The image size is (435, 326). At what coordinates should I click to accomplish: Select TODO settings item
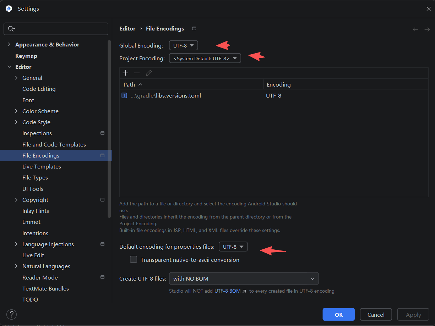30,299
